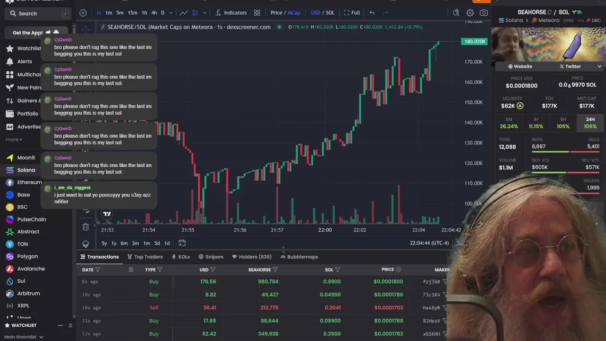
Task: Select Moonit chain icon
Action: click(x=9, y=158)
